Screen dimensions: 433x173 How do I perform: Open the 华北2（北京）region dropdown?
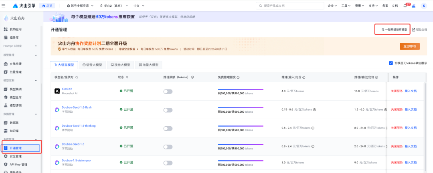tap(114, 6)
